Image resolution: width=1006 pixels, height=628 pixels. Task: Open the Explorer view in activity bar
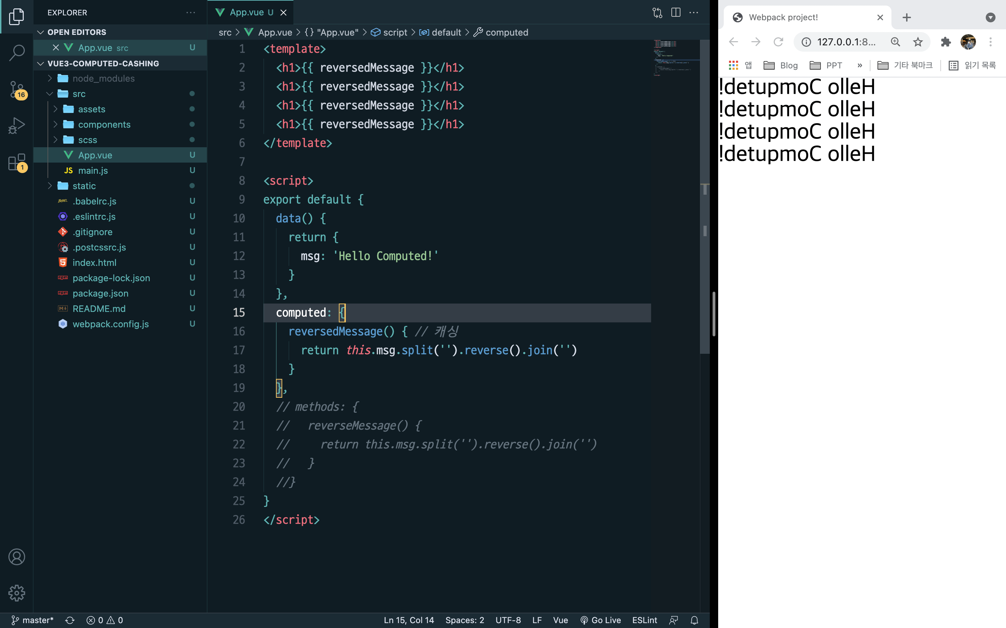point(17,17)
